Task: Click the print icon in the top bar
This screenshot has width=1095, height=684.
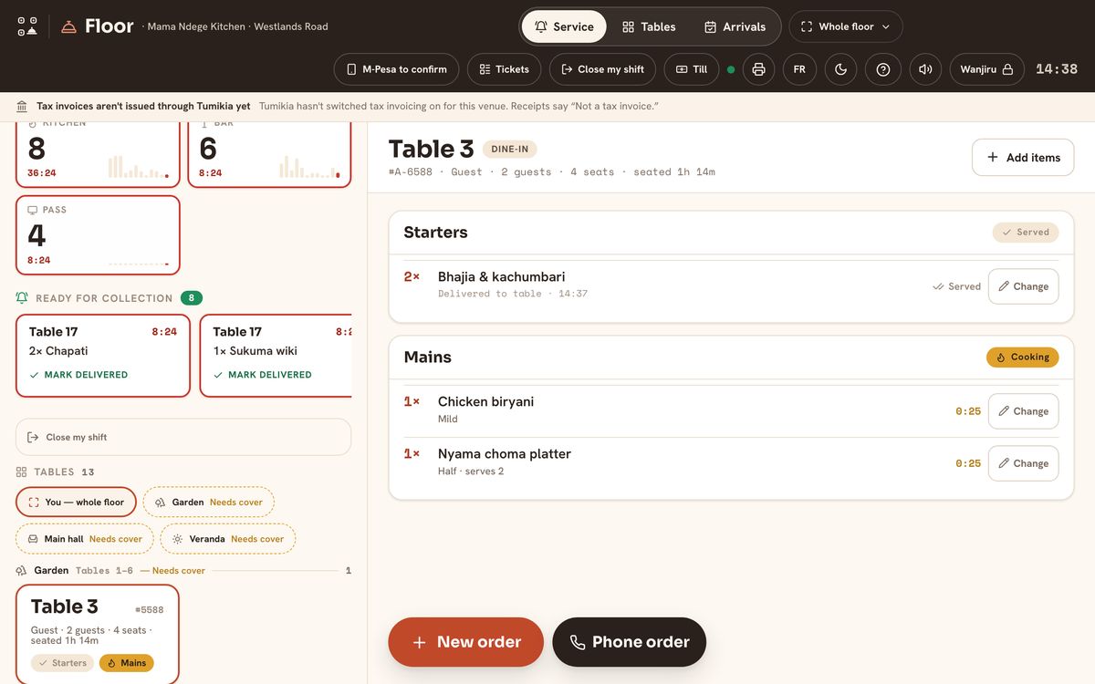Action: coord(758,69)
